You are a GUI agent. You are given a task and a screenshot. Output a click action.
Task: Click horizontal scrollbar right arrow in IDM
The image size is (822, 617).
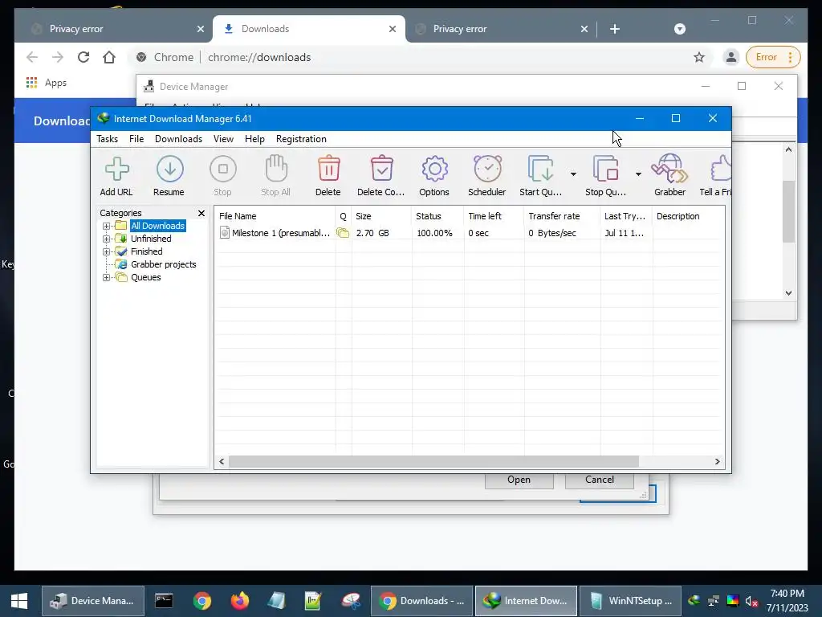[717, 462]
